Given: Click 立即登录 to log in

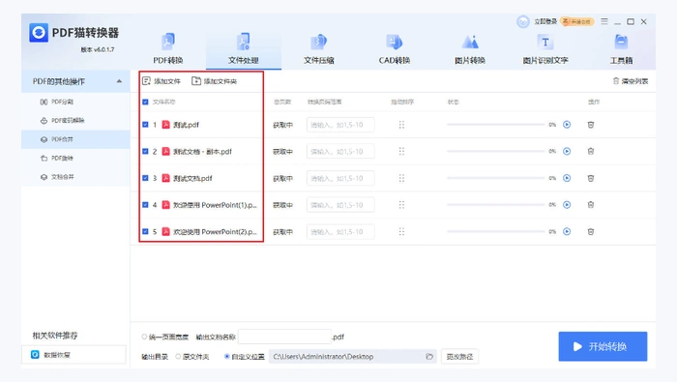Looking at the screenshot, I should tap(545, 21).
